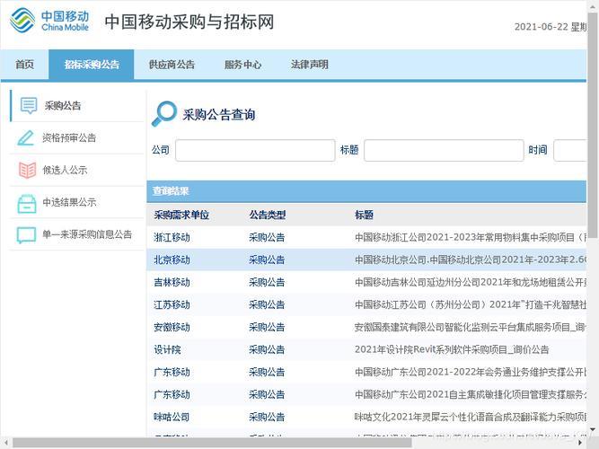The height and width of the screenshot is (449, 599).
Task: Click 采购公告 type in 咪咕公司 row
Action: coord(267,417)
